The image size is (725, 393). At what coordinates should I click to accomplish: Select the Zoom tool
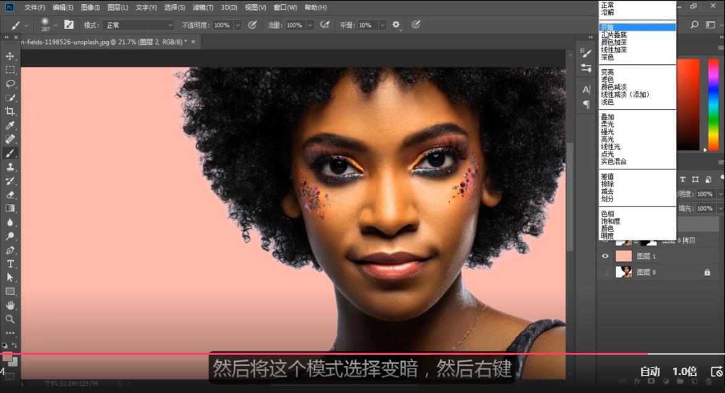10,319
